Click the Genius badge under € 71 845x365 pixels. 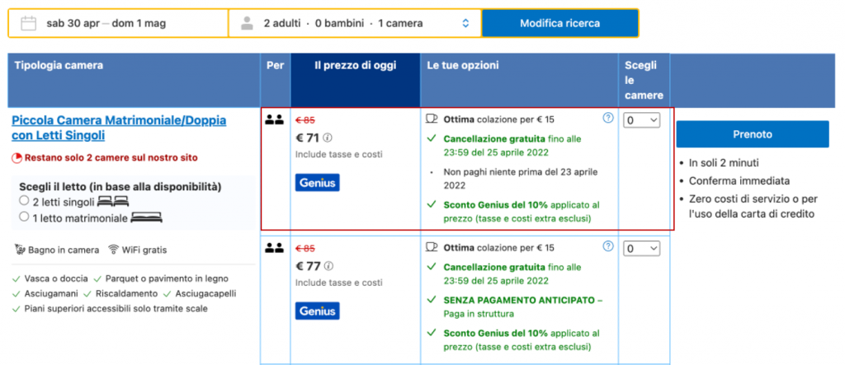coord(317,182)
